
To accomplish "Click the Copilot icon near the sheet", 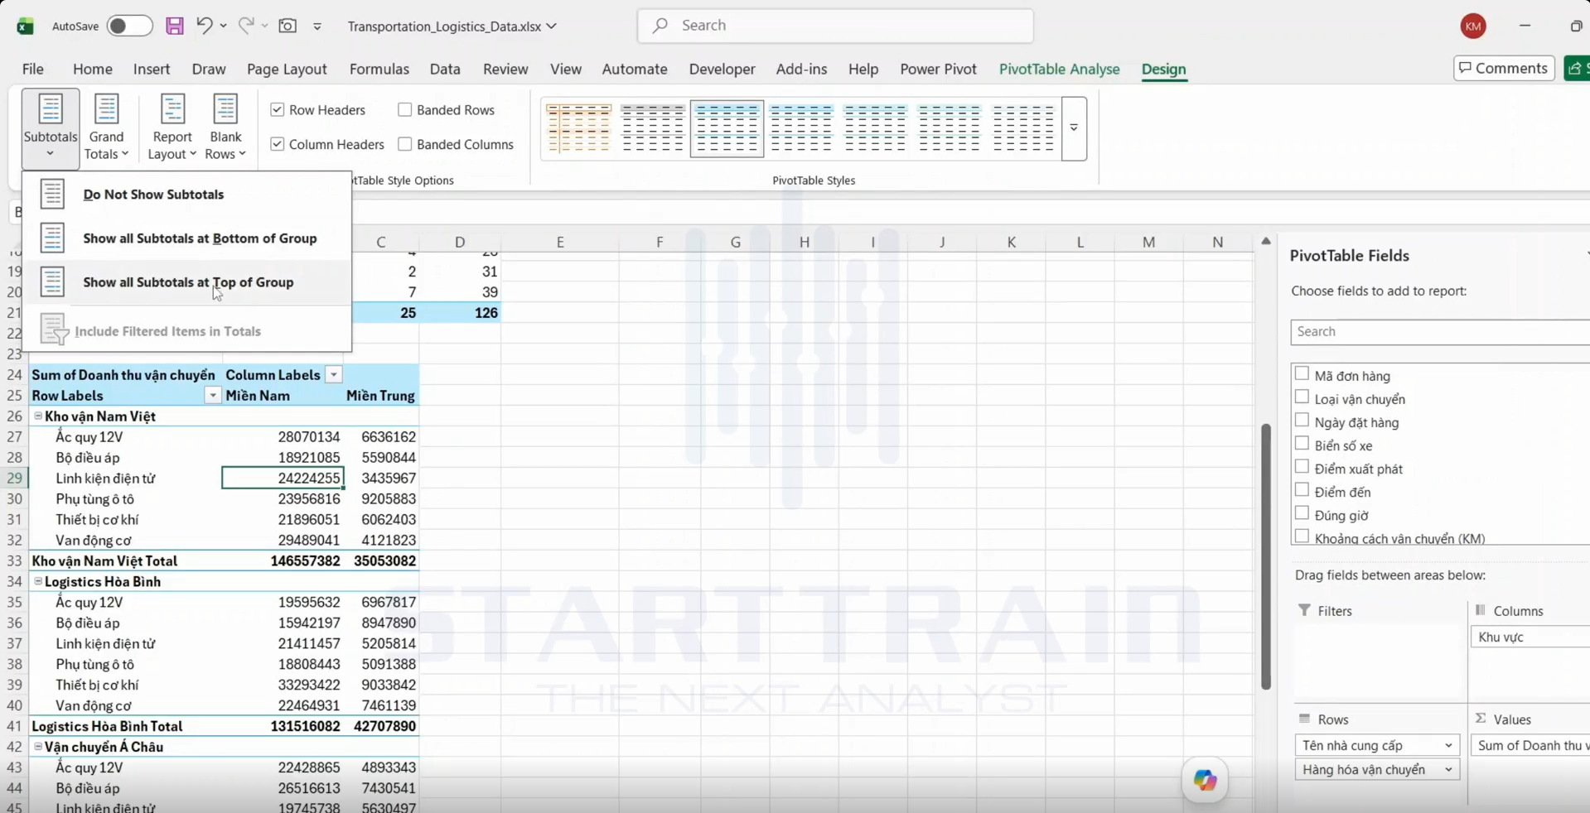I will point(1205,780).
